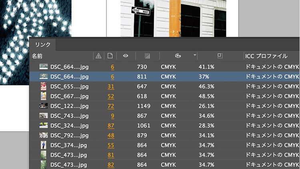Select the ONE WAY sign photo in the document

click(173, 18)
